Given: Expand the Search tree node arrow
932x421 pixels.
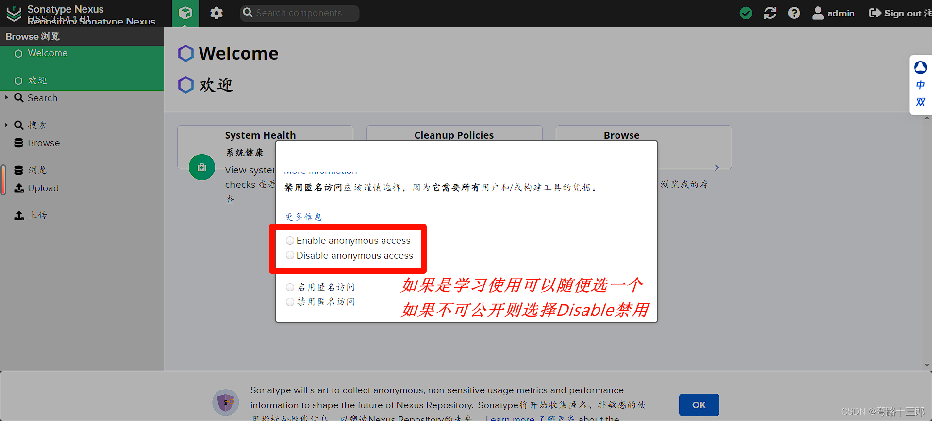Looking at the screenshot, I should [x=6, y=97].
